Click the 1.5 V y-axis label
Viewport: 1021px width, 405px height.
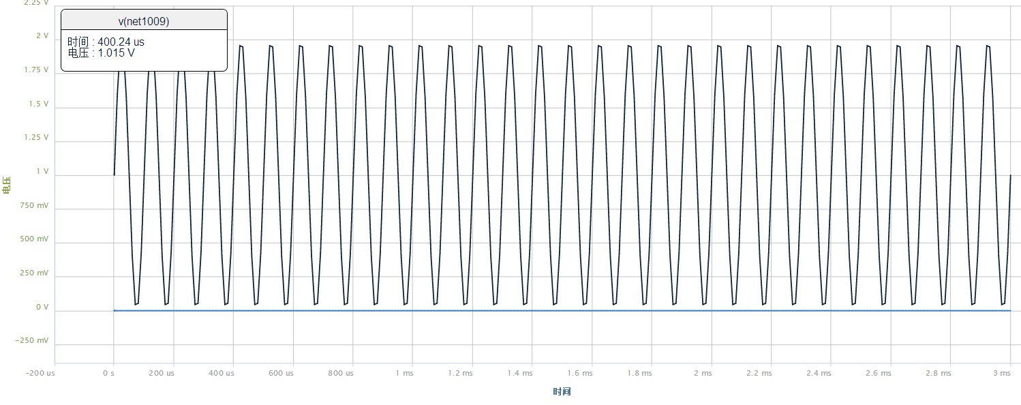tap(40, 104)
